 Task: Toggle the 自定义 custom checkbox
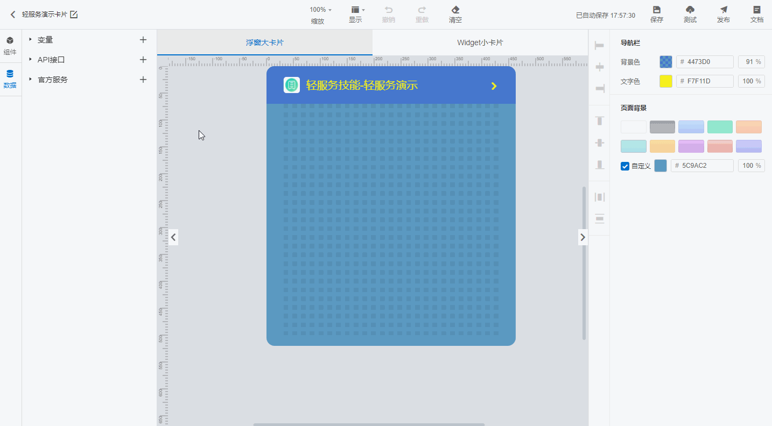(625, 166)
